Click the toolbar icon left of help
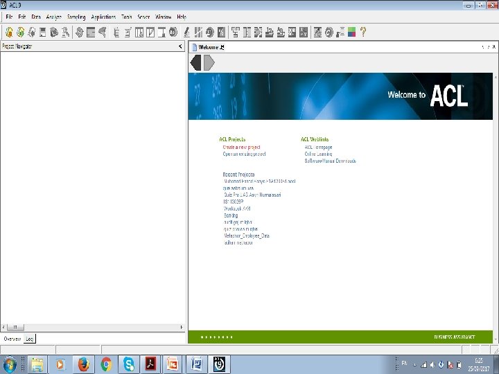499x374 pixels. tap(351, 32)
